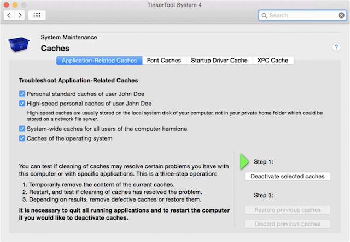Select the Application-Related Caches tab
The height and width of the screenshot is (242, 350).
point(100,60)
